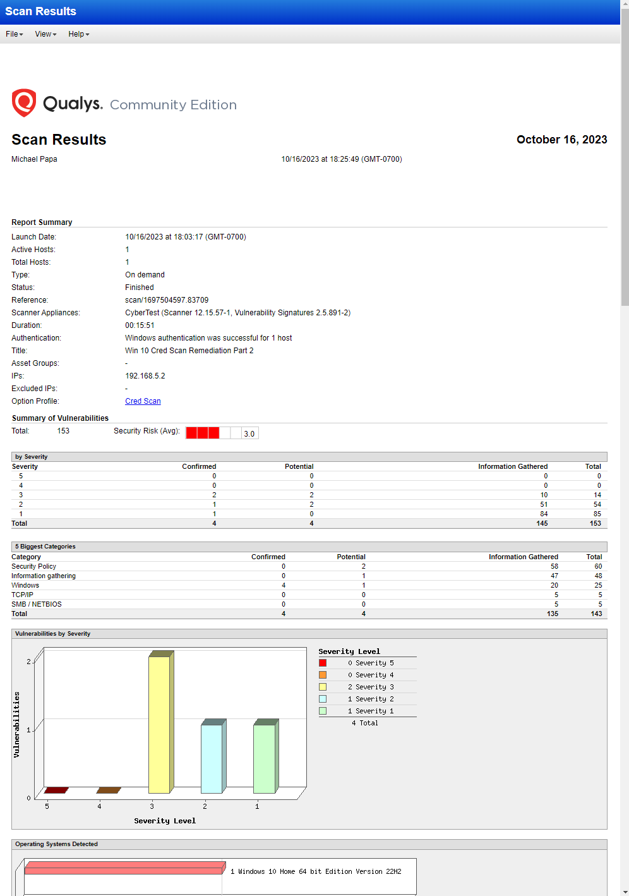Click the scrollbar up arrow

point(624,4)
